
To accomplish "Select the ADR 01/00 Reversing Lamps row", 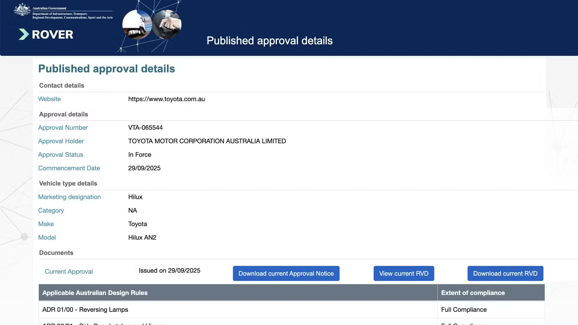I will coord(85,310).
